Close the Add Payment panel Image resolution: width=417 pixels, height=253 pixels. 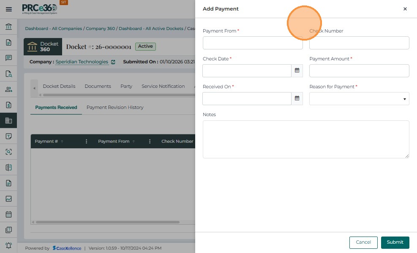[405, 9]
